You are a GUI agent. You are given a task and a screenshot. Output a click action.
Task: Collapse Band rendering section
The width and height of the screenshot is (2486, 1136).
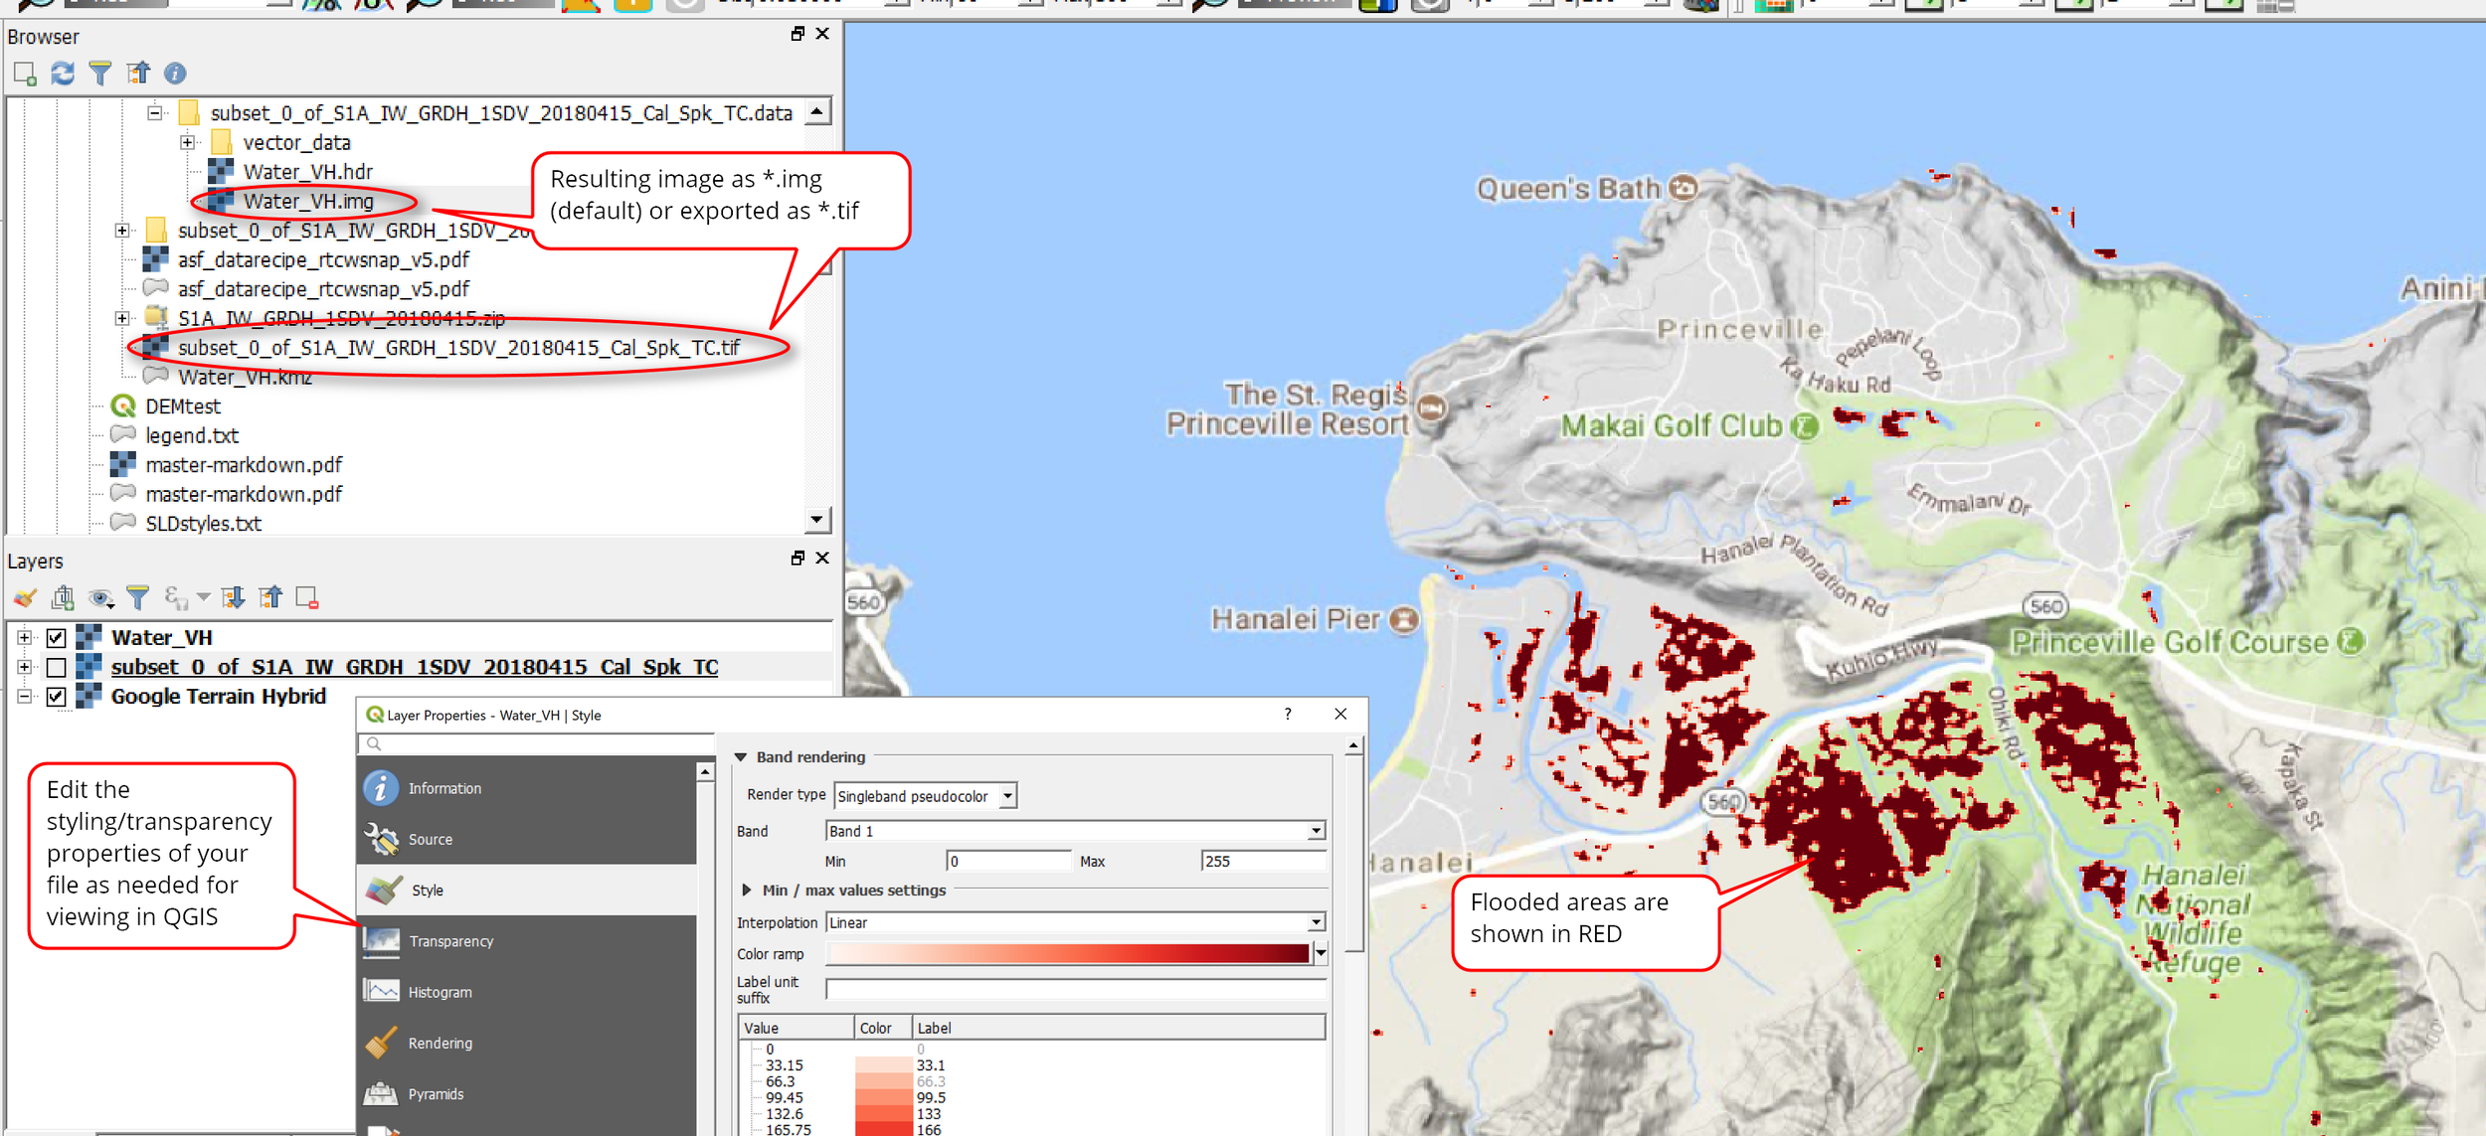click(741, 757)
